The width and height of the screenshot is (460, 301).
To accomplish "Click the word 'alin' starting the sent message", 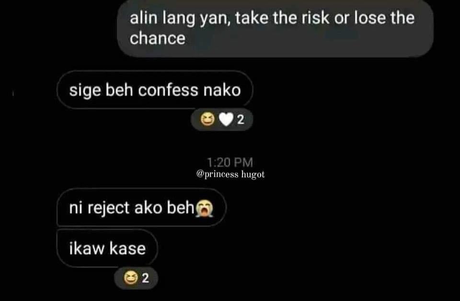I will click(143, 18).
